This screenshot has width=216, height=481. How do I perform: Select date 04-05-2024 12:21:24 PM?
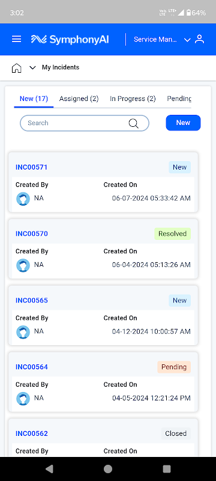tap(151, 398)
